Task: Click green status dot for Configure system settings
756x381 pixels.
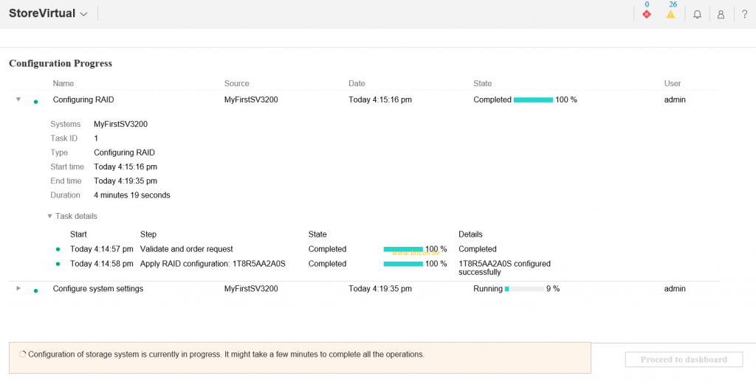Action: pyautogui.click(x=35, y=290)
